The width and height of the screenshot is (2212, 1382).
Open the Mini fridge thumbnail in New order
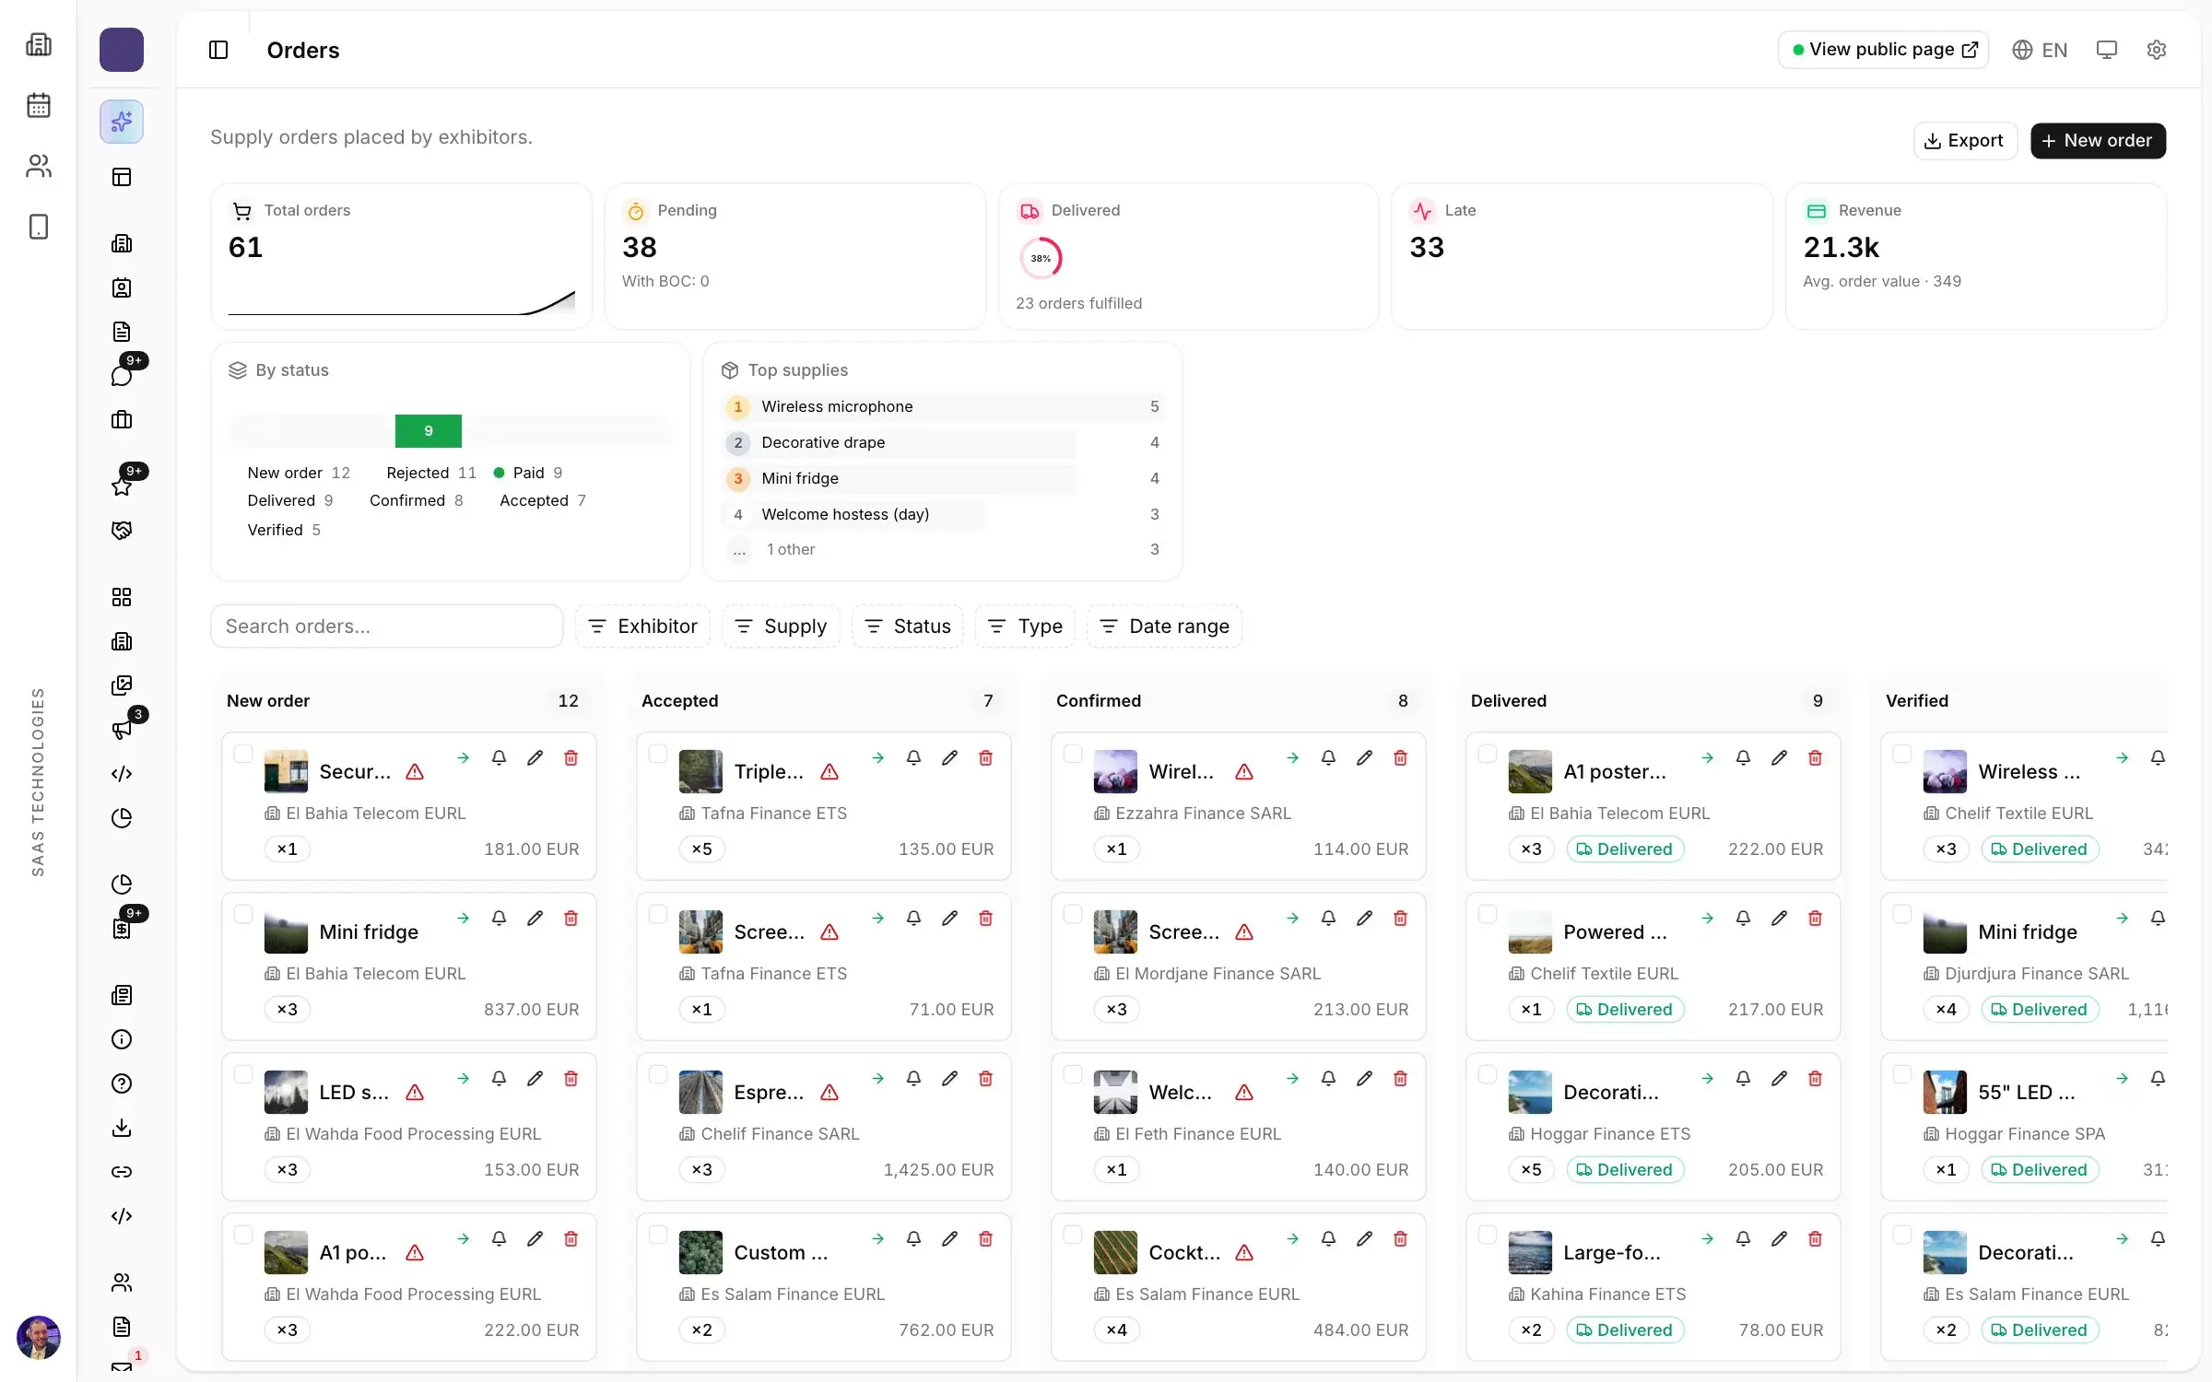pos(286,932)
